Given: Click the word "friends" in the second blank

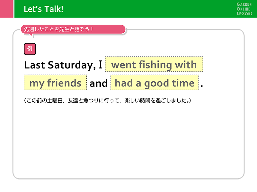Looking at the screenshot, I should click(x=64, y=83).
